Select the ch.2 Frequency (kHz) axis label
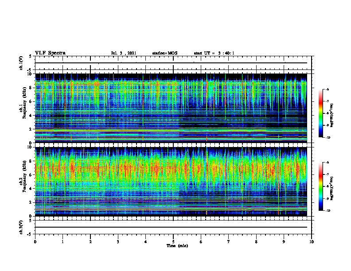The image size is (351, 271). [x=23, y=176]
